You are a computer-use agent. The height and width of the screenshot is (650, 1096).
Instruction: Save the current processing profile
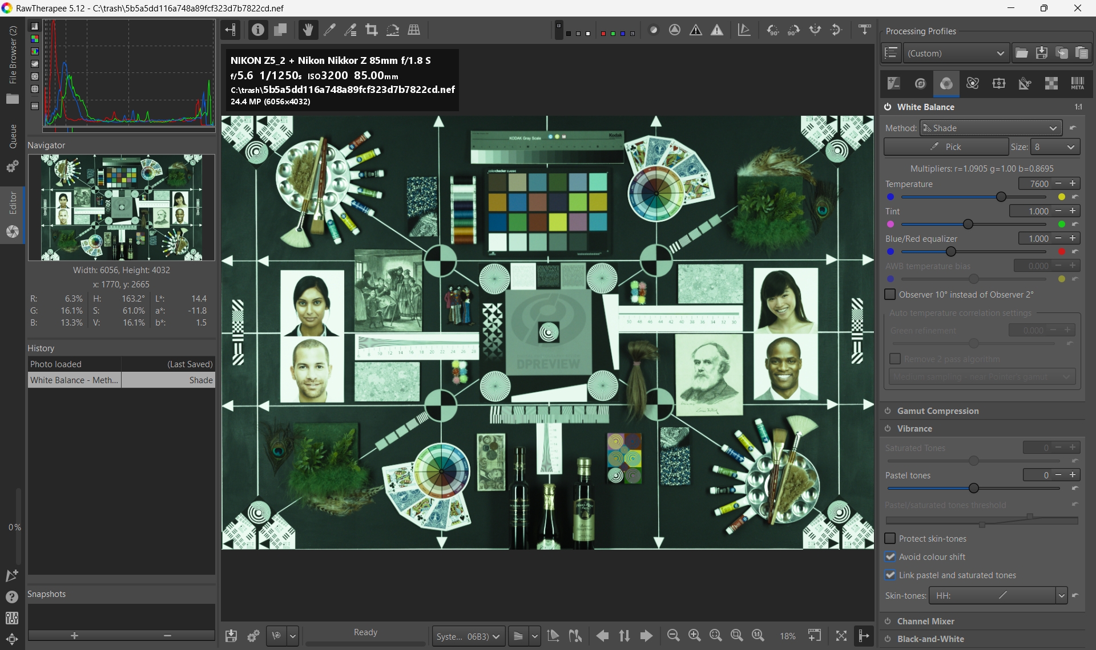pyautogui.click(x=1042, y=53)
